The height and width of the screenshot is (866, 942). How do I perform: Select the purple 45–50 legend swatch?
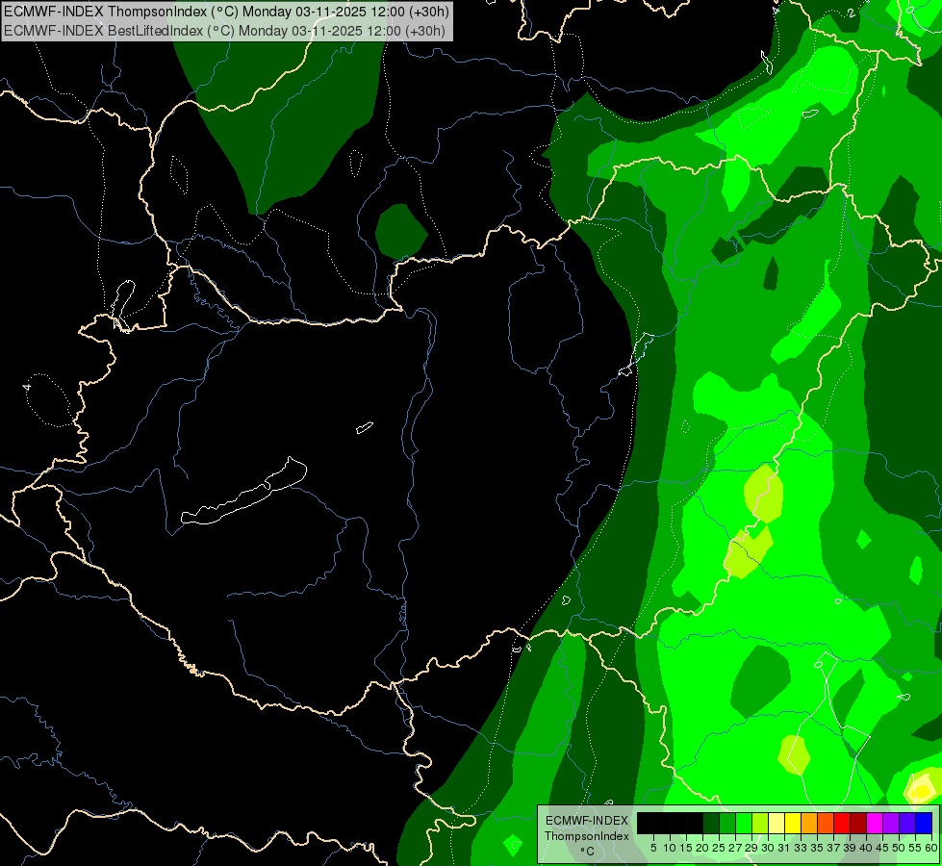pos(891,823)
